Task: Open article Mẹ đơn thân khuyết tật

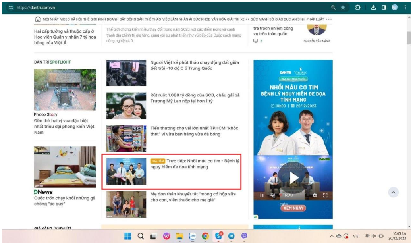Action: click(x=193, y=197)
